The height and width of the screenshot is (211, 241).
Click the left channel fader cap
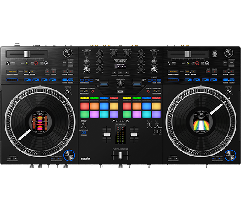pos(107,135)
